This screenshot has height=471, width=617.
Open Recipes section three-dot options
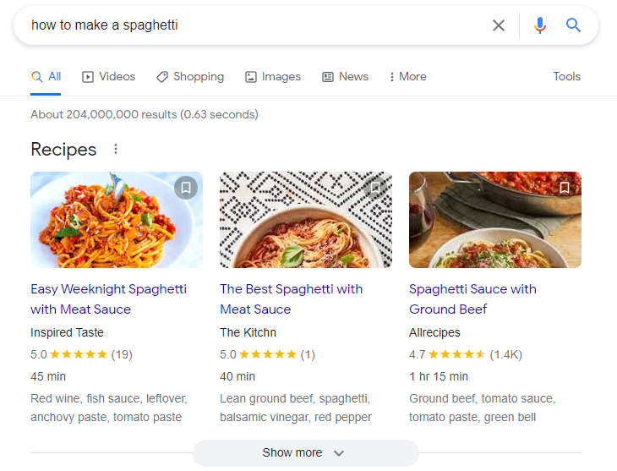point(116,150)
